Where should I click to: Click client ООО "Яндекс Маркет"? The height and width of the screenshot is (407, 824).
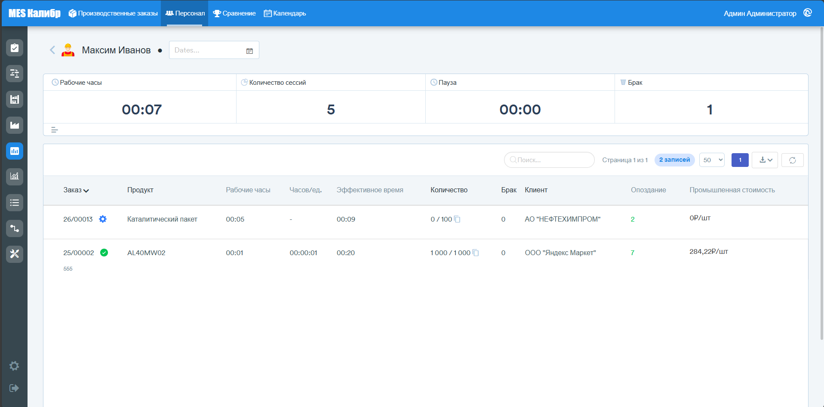[x=560, y=253]
